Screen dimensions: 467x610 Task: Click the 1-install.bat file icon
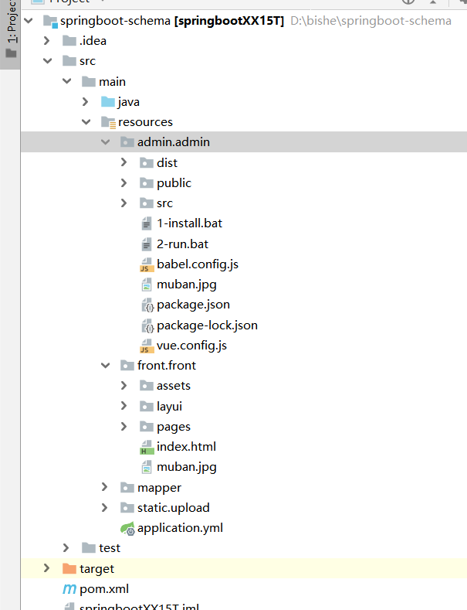pos(147,223)
